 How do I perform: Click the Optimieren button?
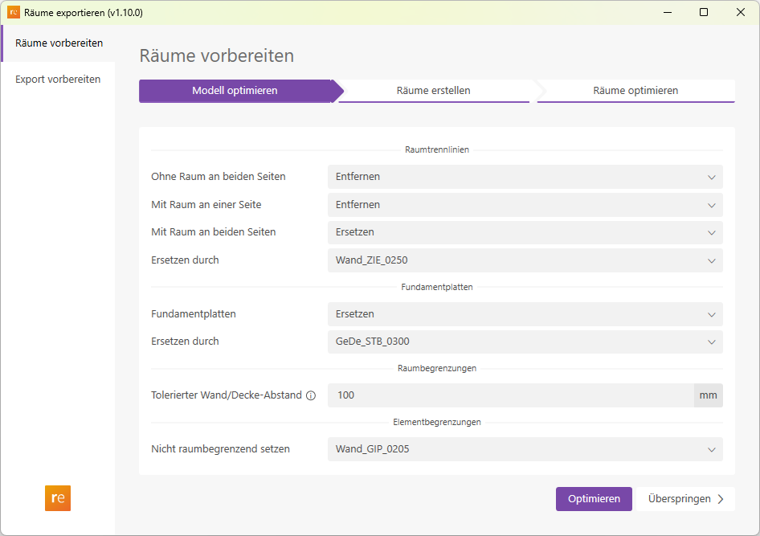(x=594, y=498)
